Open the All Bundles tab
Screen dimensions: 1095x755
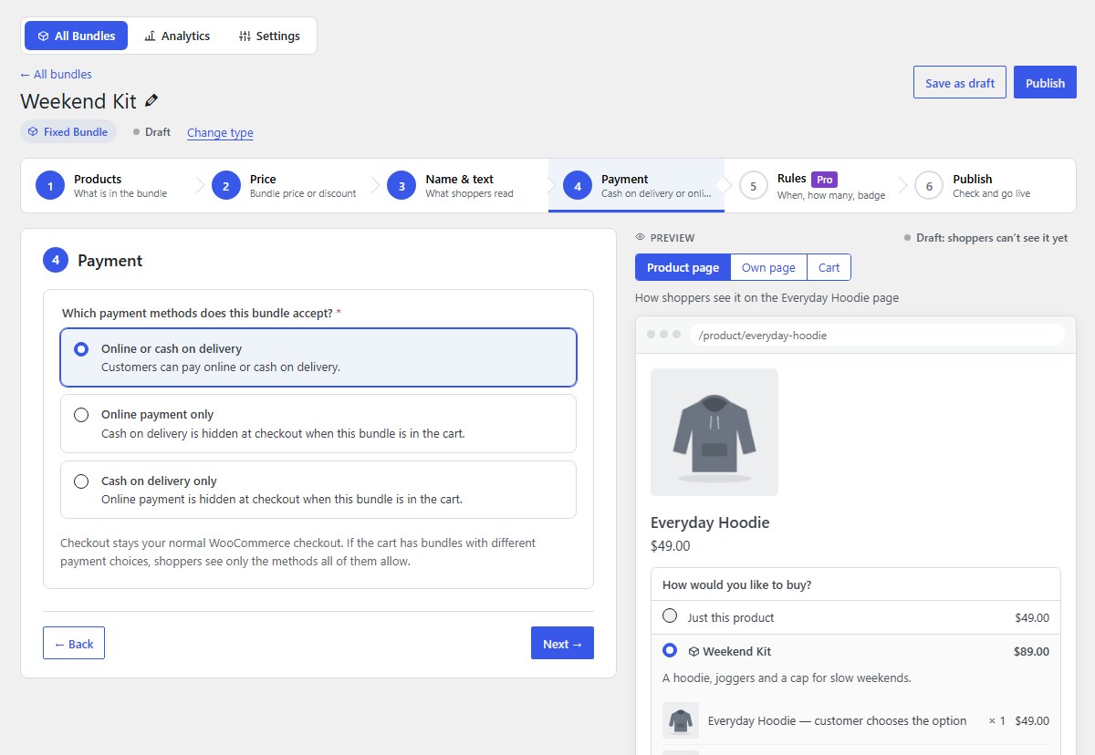[x=77, y=36]
